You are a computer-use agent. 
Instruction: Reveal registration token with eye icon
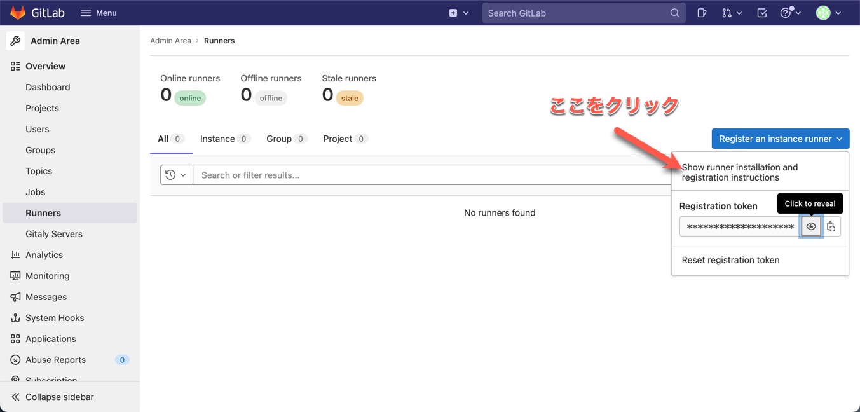tap(811, 226)
